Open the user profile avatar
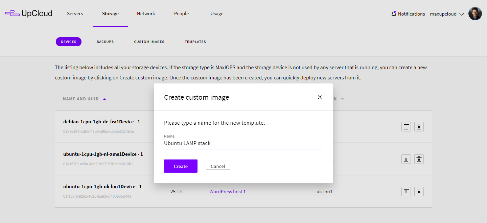Image resolution: width=487 pixels, height=223 pixels. [x=475, y=14]
